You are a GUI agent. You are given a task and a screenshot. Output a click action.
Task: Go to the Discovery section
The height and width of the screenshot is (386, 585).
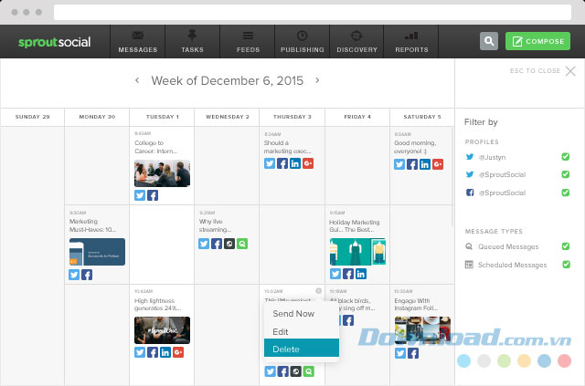(x=356, y=41)
